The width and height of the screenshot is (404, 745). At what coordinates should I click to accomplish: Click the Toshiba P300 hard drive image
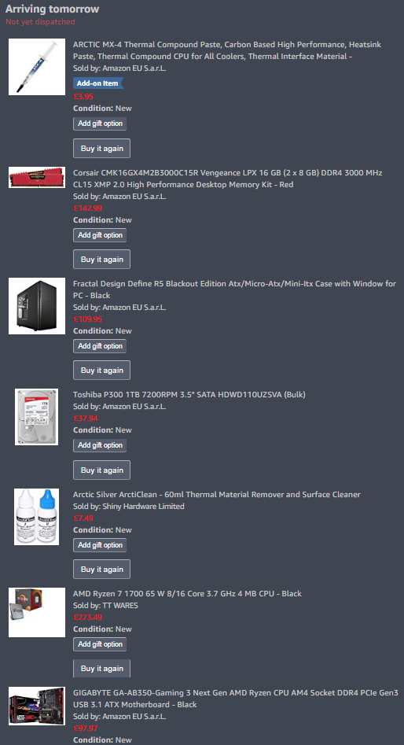point(37,417)
